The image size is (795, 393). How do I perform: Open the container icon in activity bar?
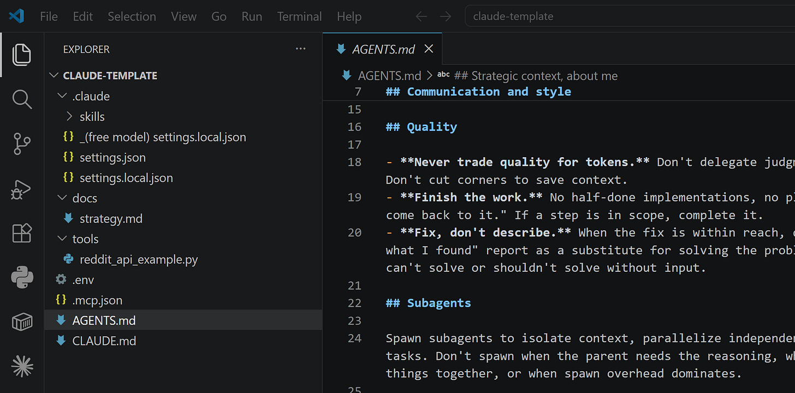tap(22, 323)
